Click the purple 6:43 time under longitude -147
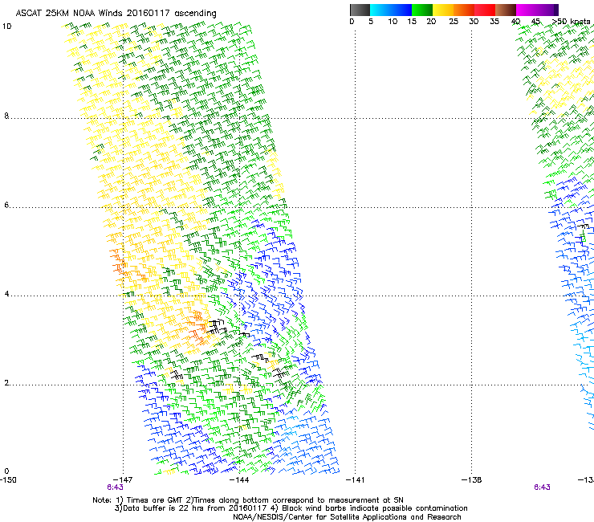 click(x=115, y=487)
